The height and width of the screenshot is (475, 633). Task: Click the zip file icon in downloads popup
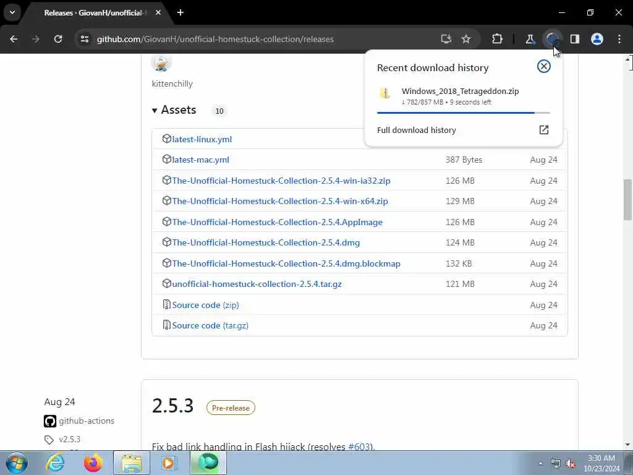384,93
